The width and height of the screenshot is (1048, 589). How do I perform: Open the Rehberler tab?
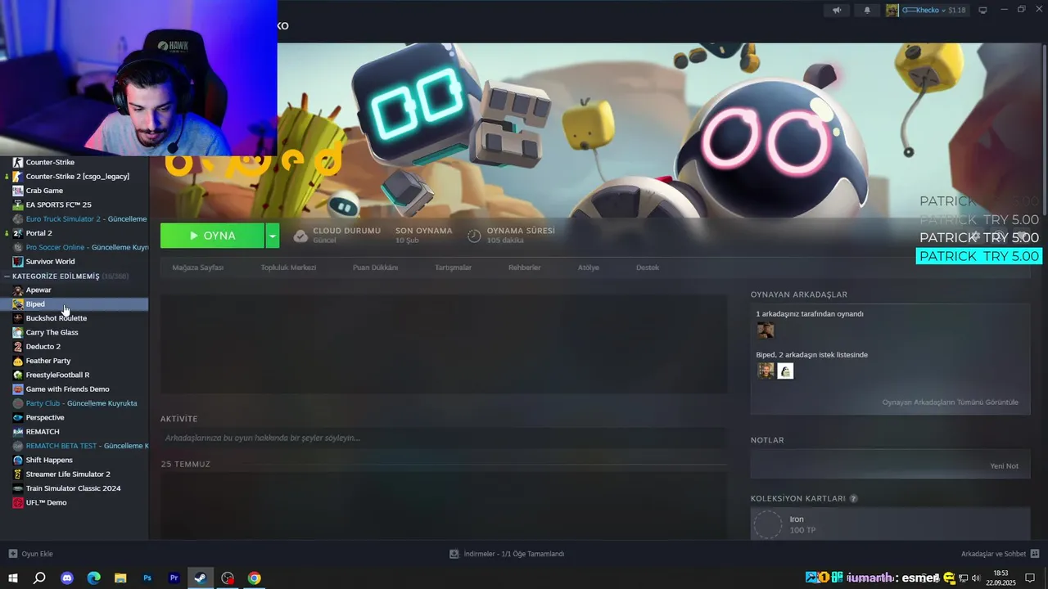click(x=524, y=268)
